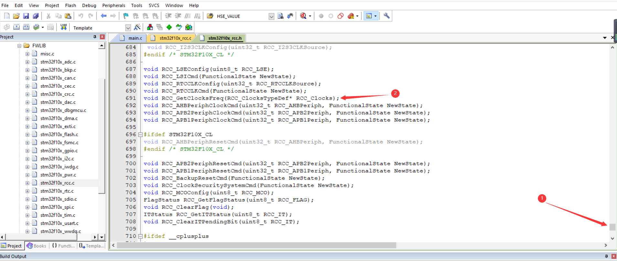Switch to the Functions panel tab
617x261 pixels.
click(x=63, y=246)
